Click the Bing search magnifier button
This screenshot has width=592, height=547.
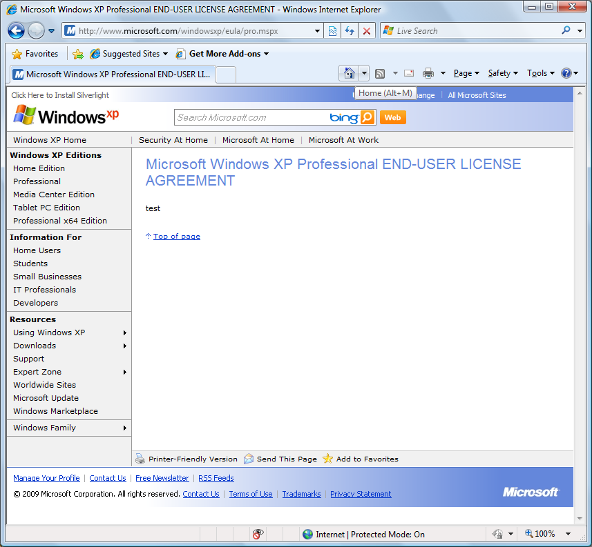pos(367,117)
